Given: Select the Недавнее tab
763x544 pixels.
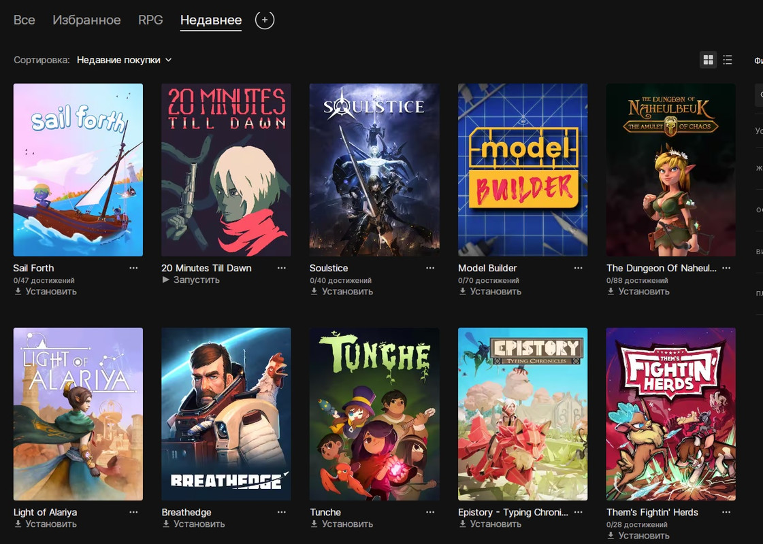Looking at the screenshot, I should 211,20.
